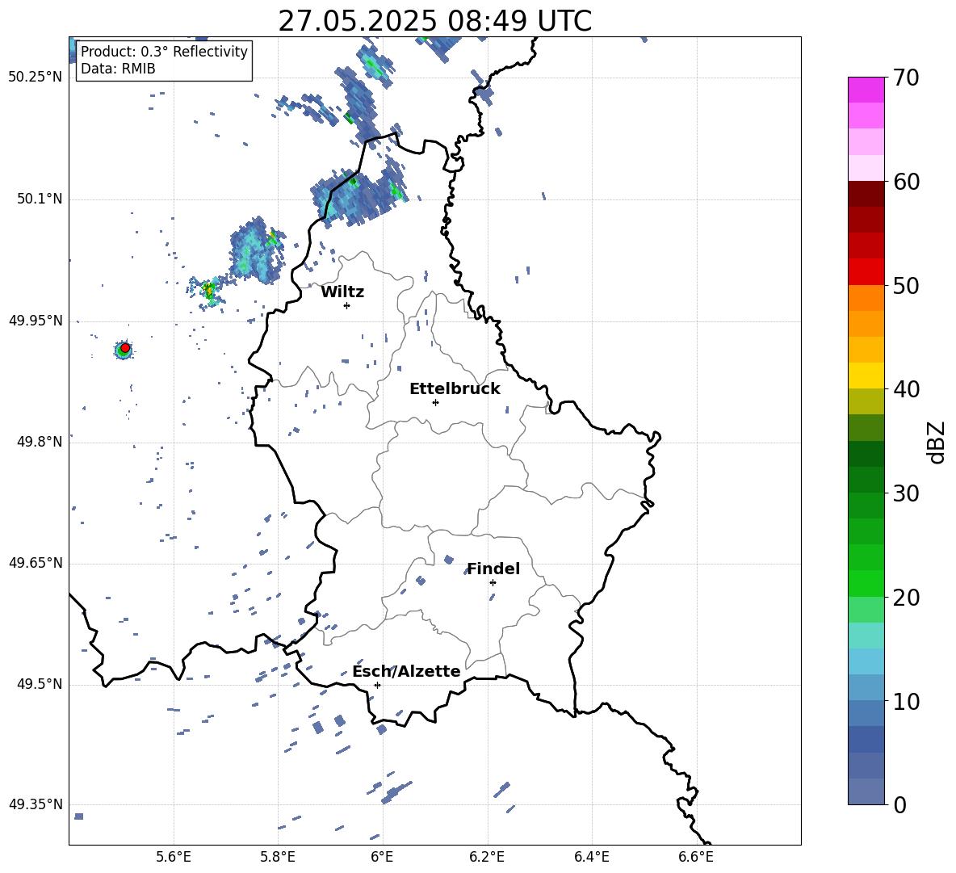This screenshot has height=873, width=956.
Task: Click the 6.2°E longitude label
Action: pos(487,858)
